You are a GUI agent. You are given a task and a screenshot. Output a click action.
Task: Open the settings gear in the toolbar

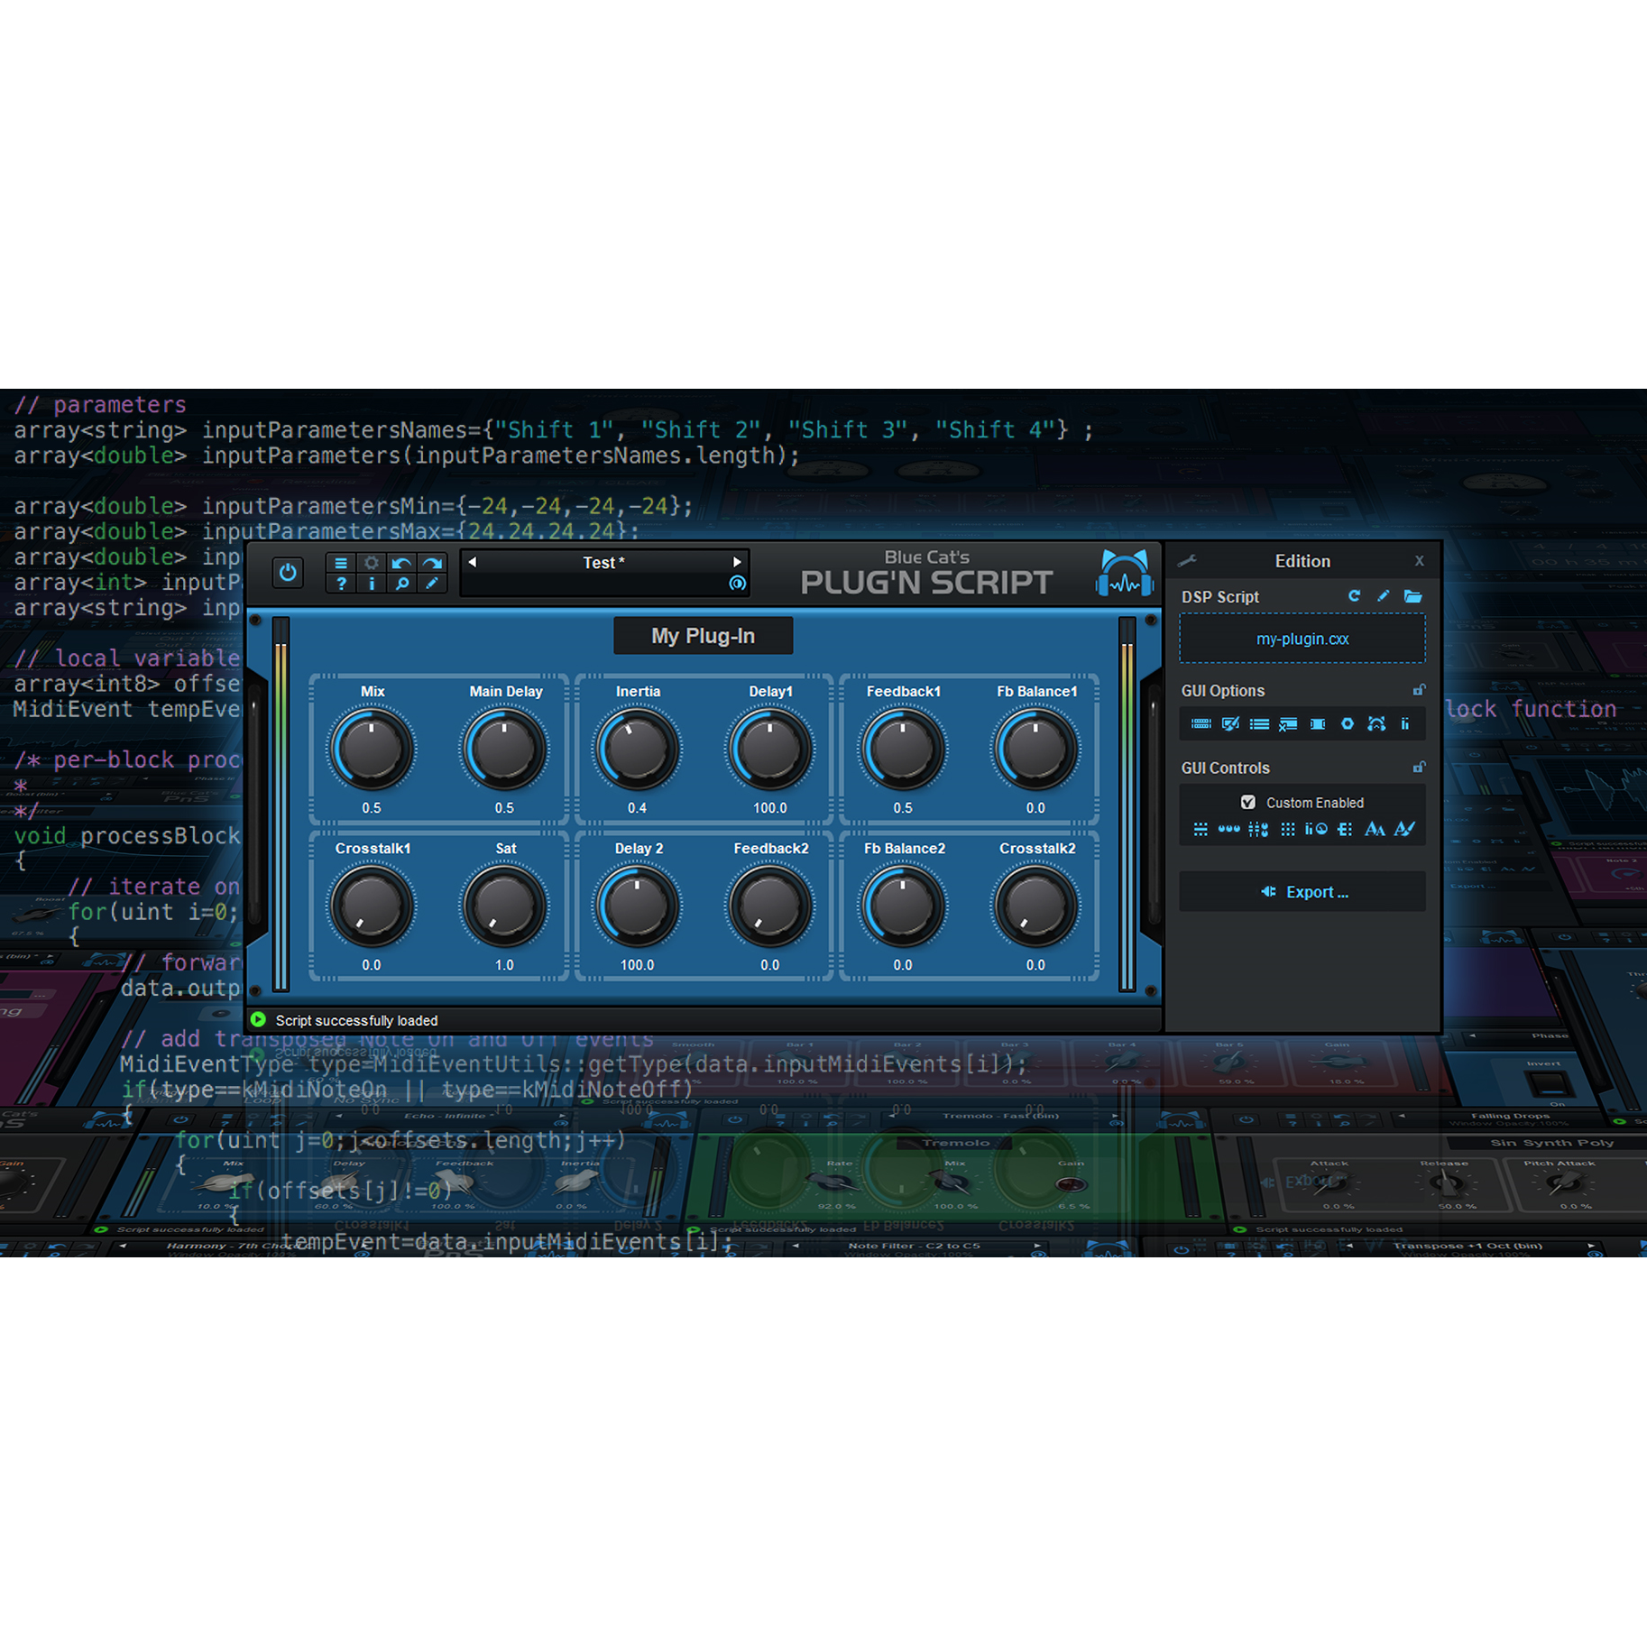pyautogui.click(x=372, y=564)
